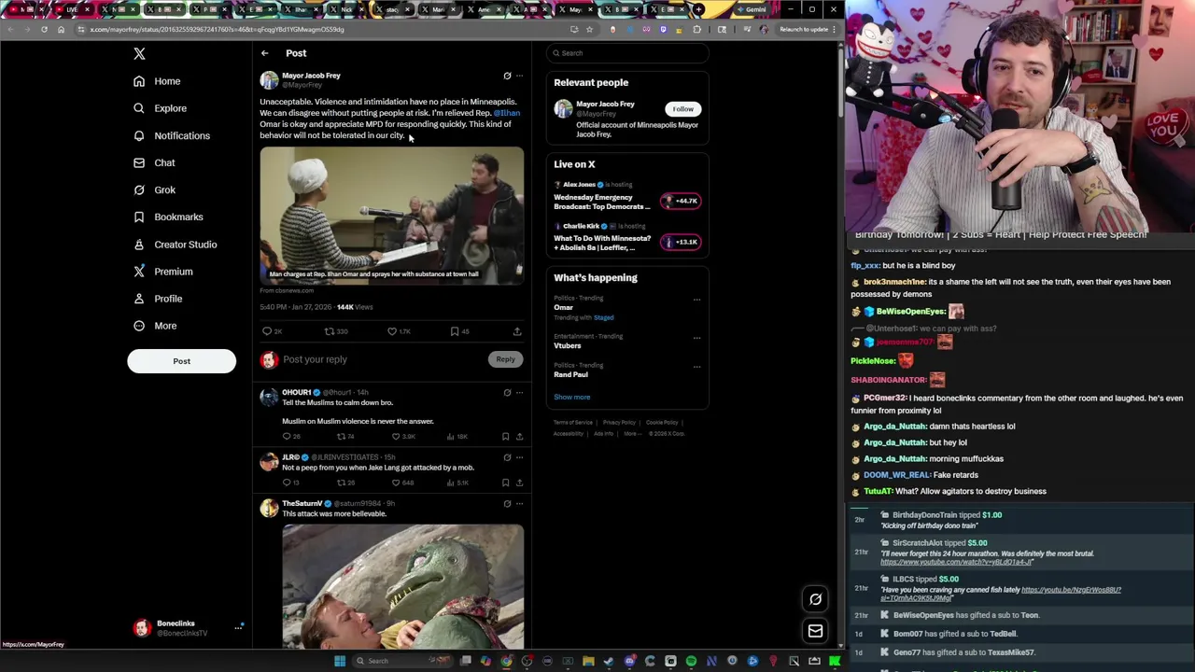The width and height of the screenshot is (1195, 672).
Task: Bookmark OHOUR1's reply
Action: point(506,437)
